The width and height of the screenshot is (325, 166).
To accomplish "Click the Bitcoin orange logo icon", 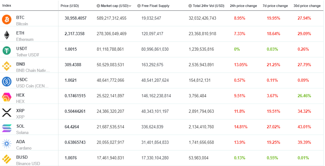I will coord(7,19).
